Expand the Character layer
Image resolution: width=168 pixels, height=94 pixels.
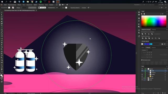pos(146,78)
